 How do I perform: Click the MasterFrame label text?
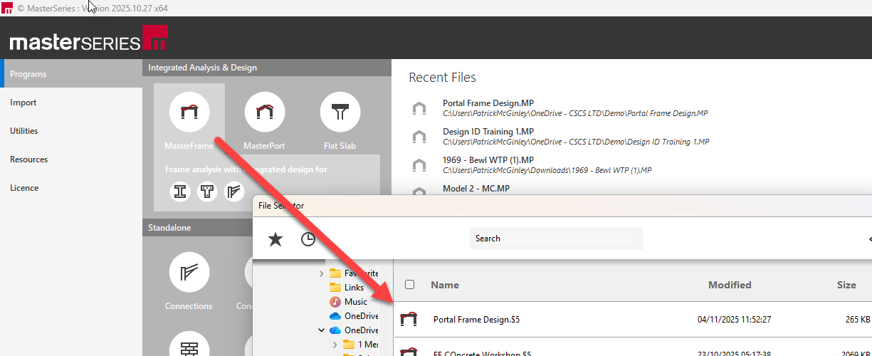coord(189,146)
